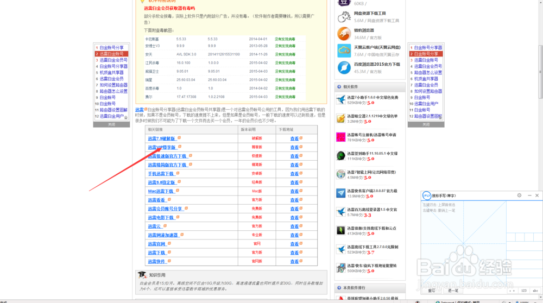The image size is (543, 303).
Task: Click the 迅雷 link starting the description paragraph
Action: (x=139, y=110)
